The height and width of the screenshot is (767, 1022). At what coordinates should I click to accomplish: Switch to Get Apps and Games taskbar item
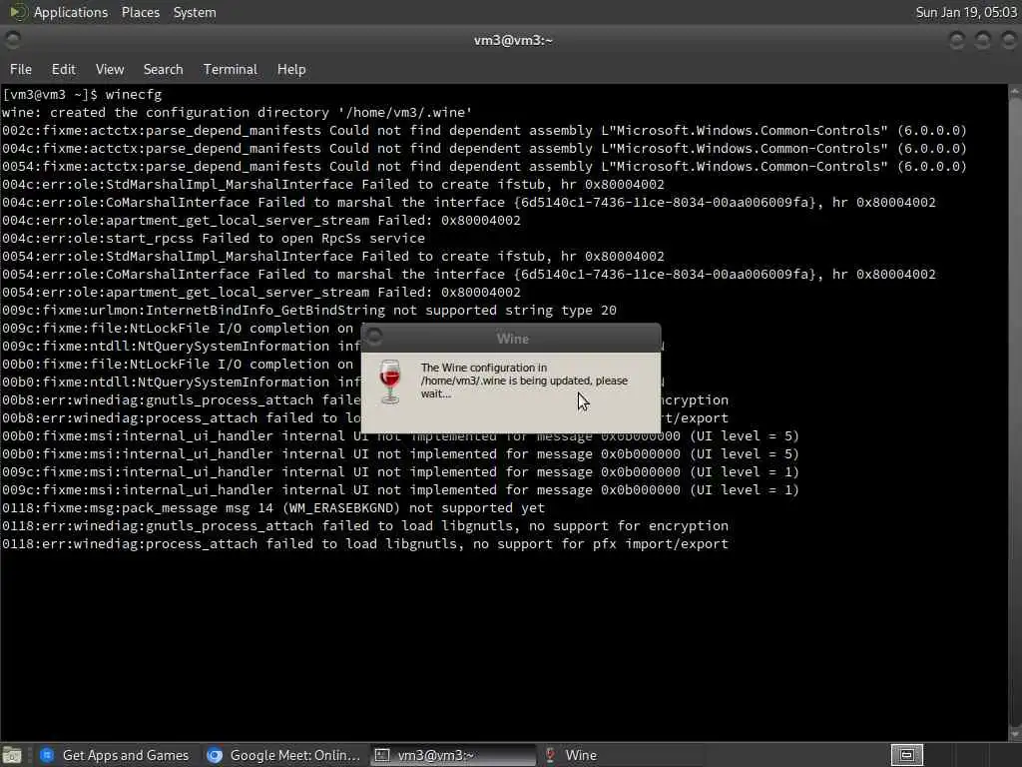tap(115, 755)
